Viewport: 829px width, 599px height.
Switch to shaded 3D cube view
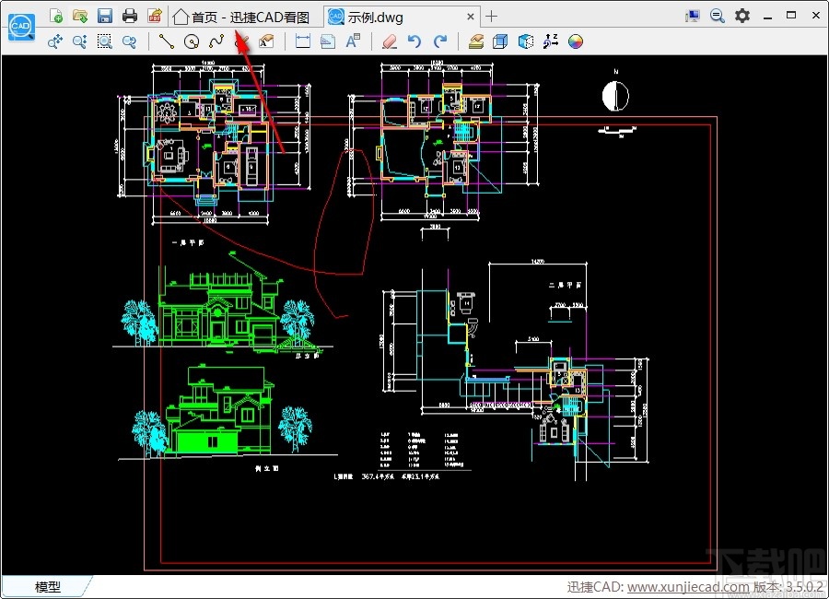[526, 41]
